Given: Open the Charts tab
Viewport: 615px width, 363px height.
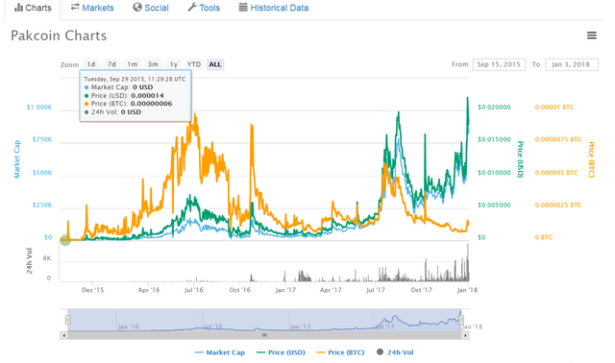Looking at the screenshot, I should pos(33,8).
